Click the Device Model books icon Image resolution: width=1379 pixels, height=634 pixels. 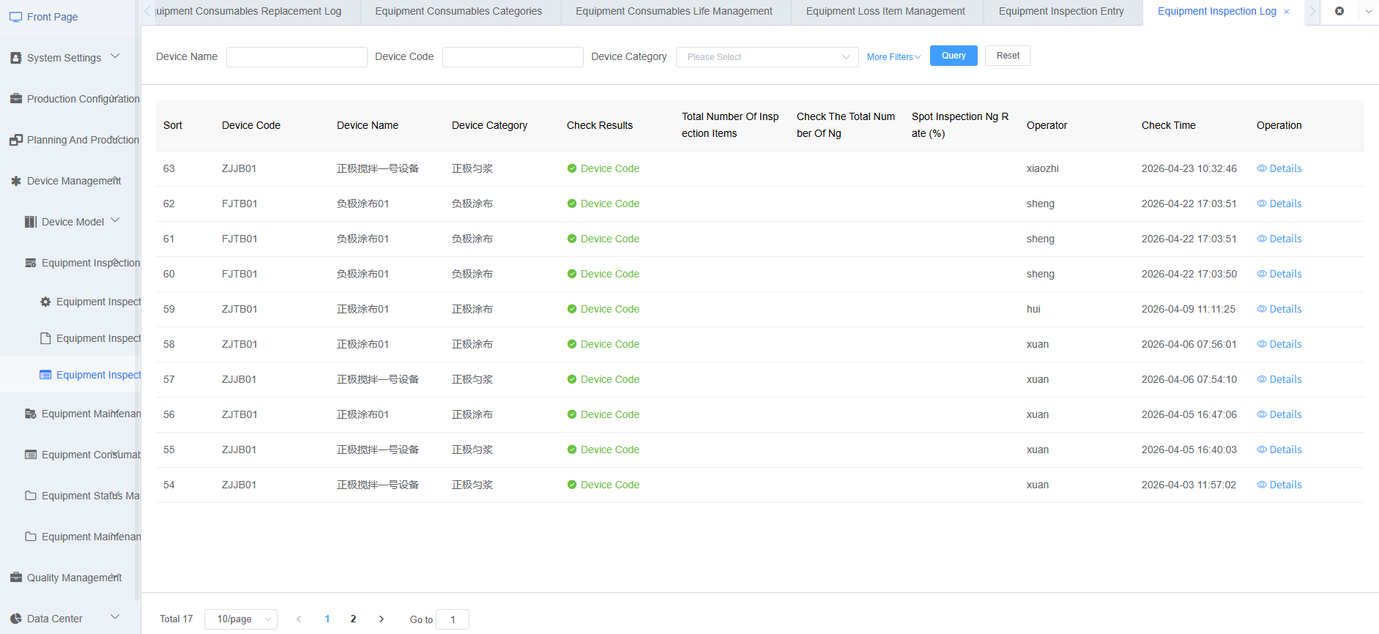click(x=31, y=222)
